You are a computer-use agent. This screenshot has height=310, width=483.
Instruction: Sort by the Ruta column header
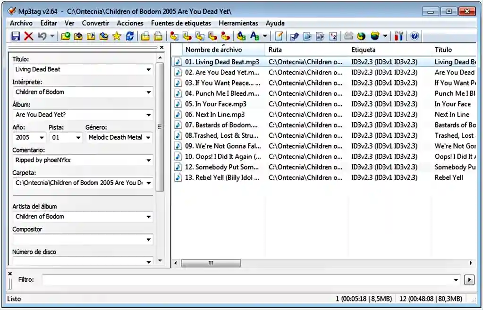(307, 50)
